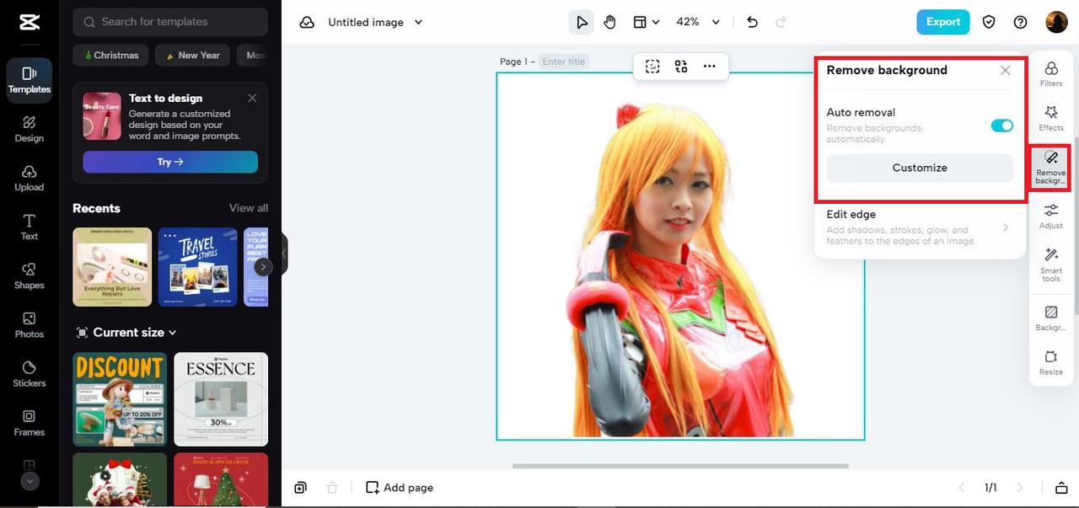The height and width of the screenshot is (508, 1079).
Task: Click the crop selection icon above the canvas
Action: (x=652, y=67)
